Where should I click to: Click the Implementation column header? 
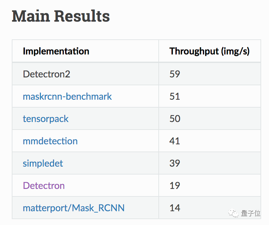pyautogui.click(x=56, y=51)
